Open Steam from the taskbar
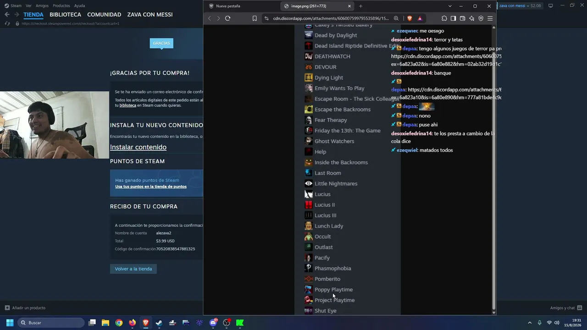The height and width of the screenshot is (330, 587). 159,323
